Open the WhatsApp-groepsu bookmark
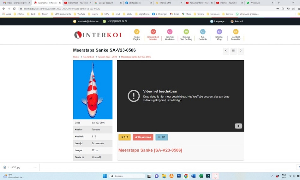This screenshot has width=300, height=180. pos(247,14)
